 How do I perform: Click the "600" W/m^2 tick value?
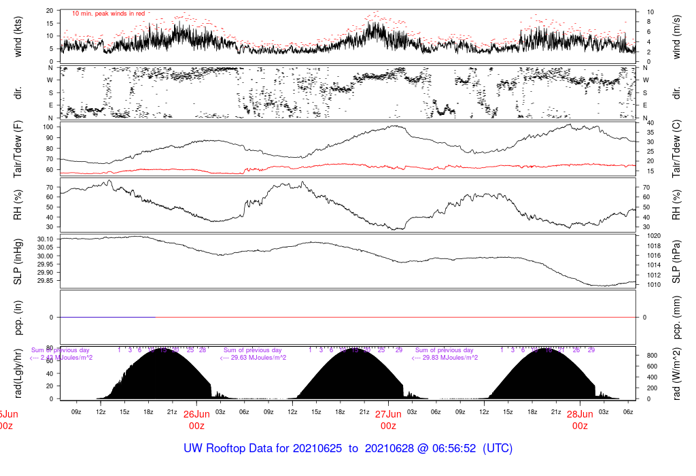[652, 367]
